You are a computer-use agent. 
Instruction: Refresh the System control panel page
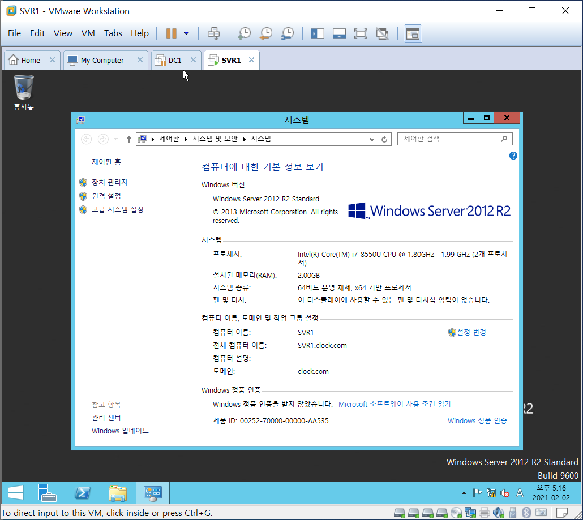(384, 139)
